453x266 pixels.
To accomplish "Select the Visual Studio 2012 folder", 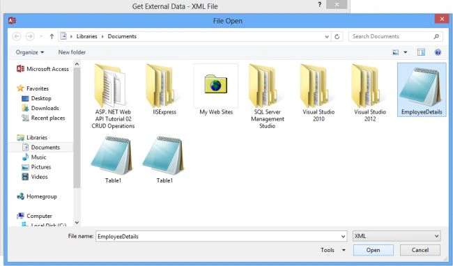I will pos(370,93).
